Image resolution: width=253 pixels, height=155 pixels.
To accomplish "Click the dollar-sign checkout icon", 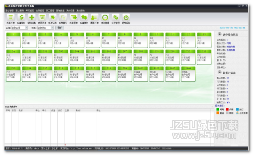I will [x=21, y=17].
